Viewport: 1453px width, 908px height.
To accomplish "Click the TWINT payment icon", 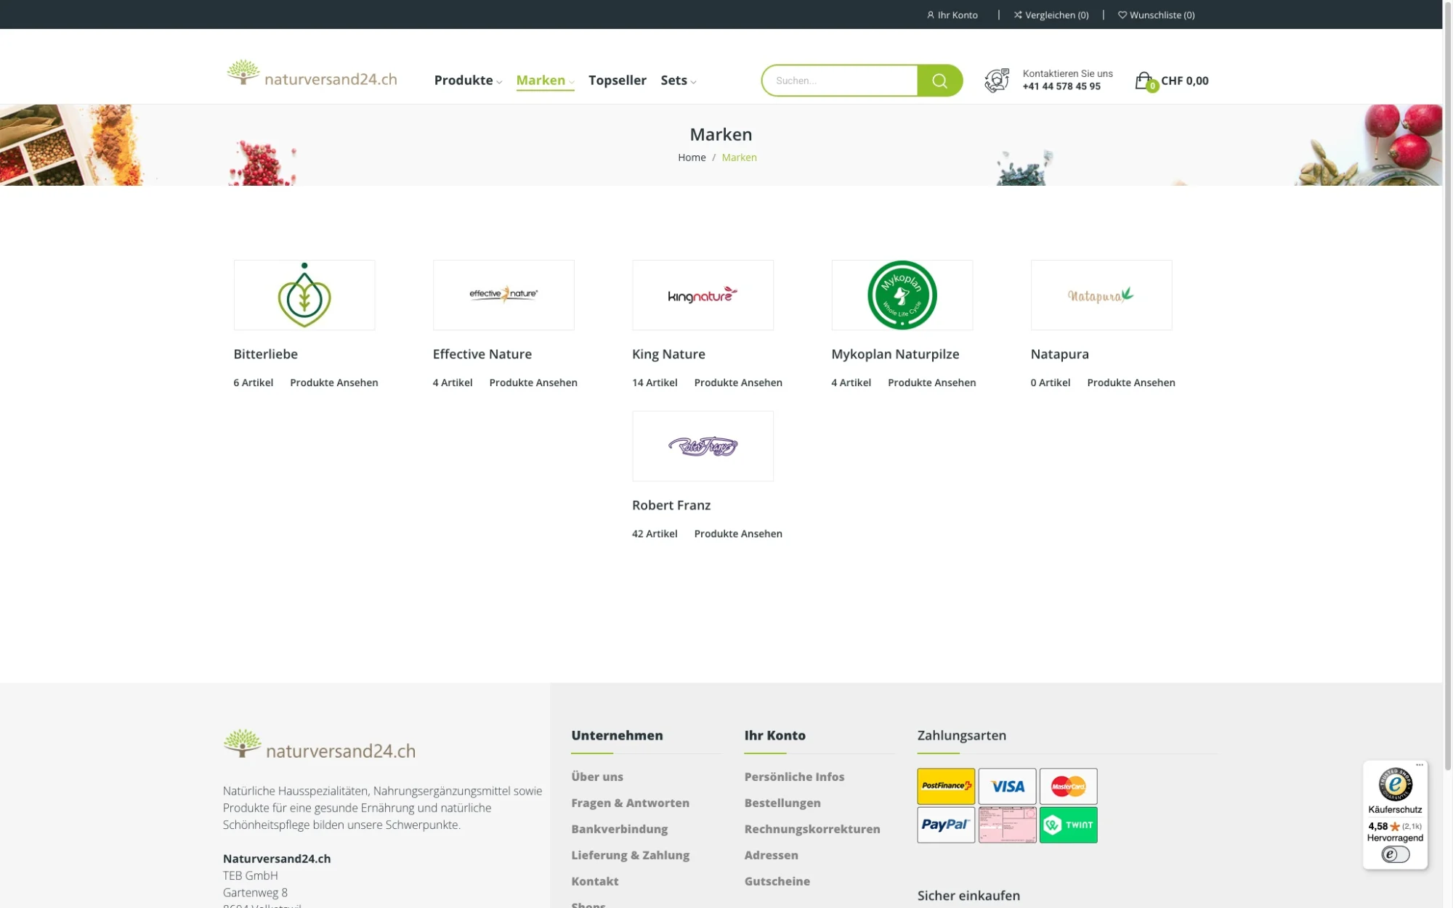I will 1068,825.
